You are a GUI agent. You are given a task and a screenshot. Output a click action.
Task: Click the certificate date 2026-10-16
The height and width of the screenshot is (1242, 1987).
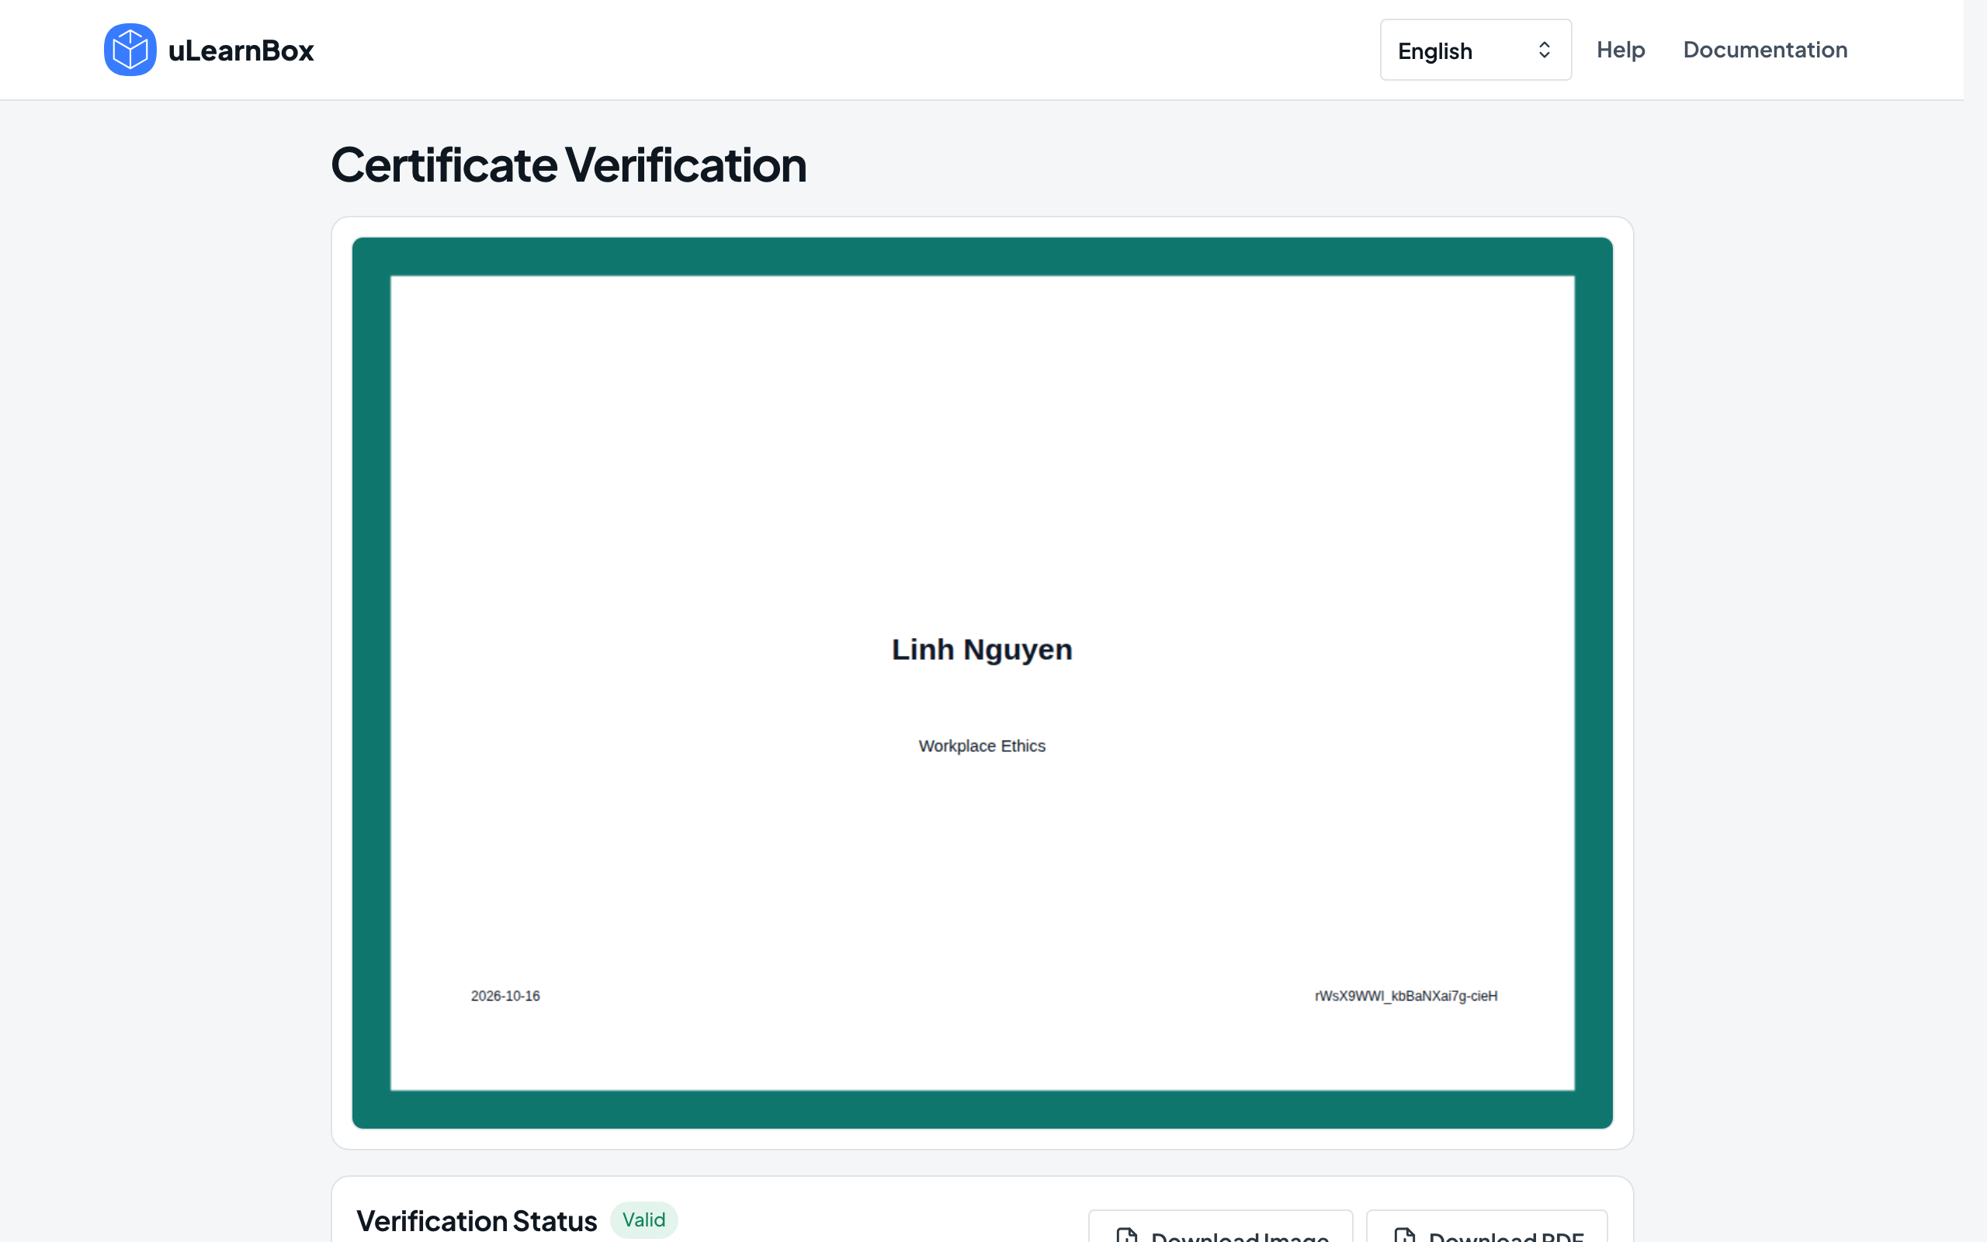505,996
